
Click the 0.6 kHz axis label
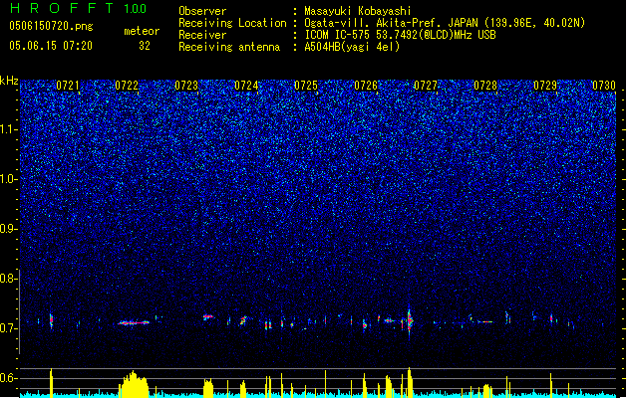(8, 378)
